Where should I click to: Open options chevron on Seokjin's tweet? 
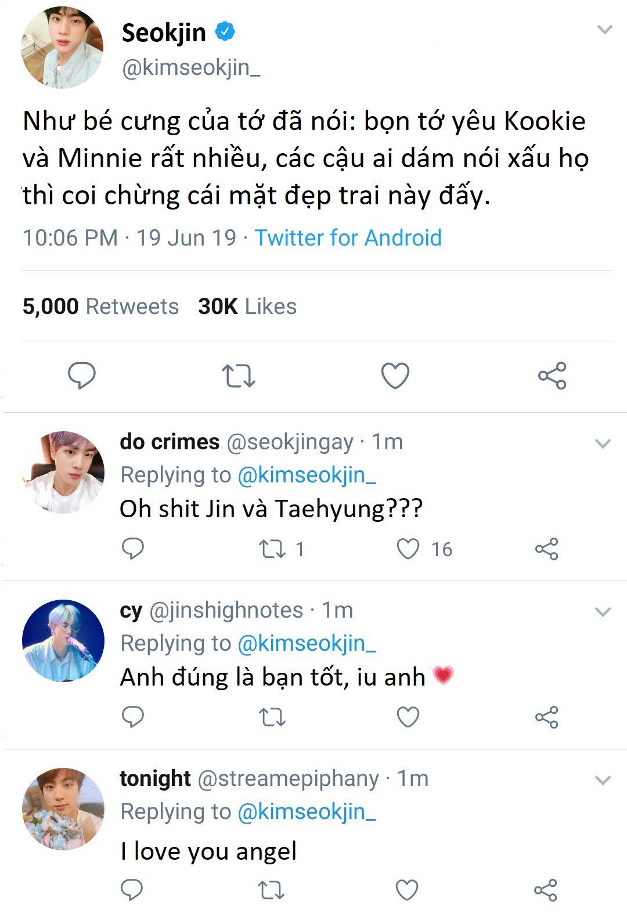tap(605, 30)
